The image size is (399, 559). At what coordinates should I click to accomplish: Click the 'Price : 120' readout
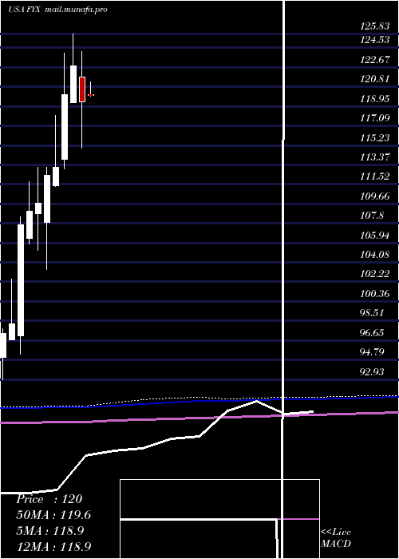49,499
